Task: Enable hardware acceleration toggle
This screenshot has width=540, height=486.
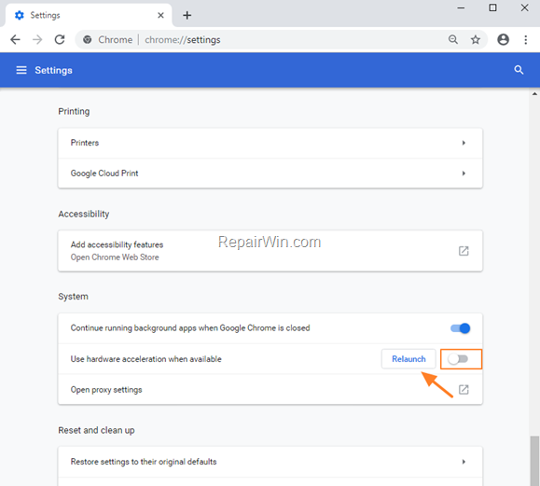Action: (x=458, y=359)
